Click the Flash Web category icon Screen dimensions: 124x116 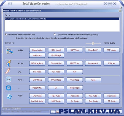(x=8, y=71)
